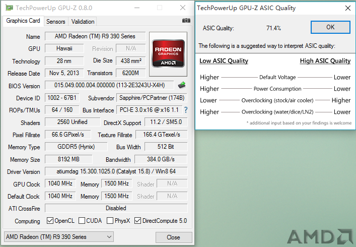Click the Pixel Fillrate field 66.6 GPixel/s
The width and height of the screenshot is (356, 247).
pos(68,135)
